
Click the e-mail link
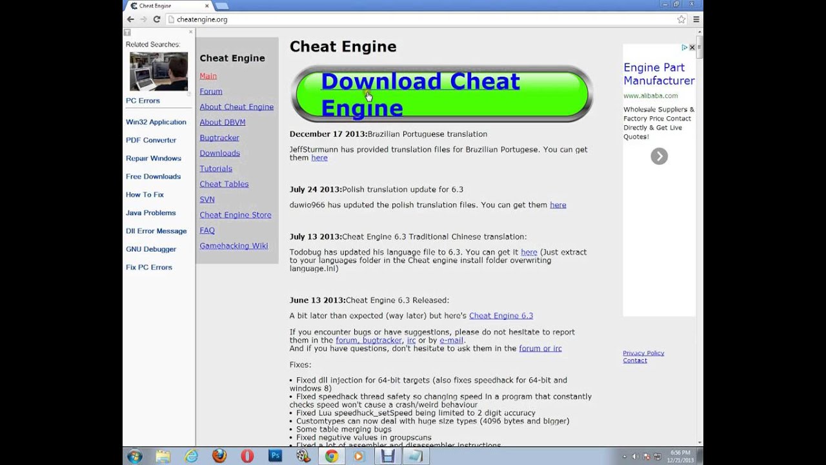(x=452, y=340)
